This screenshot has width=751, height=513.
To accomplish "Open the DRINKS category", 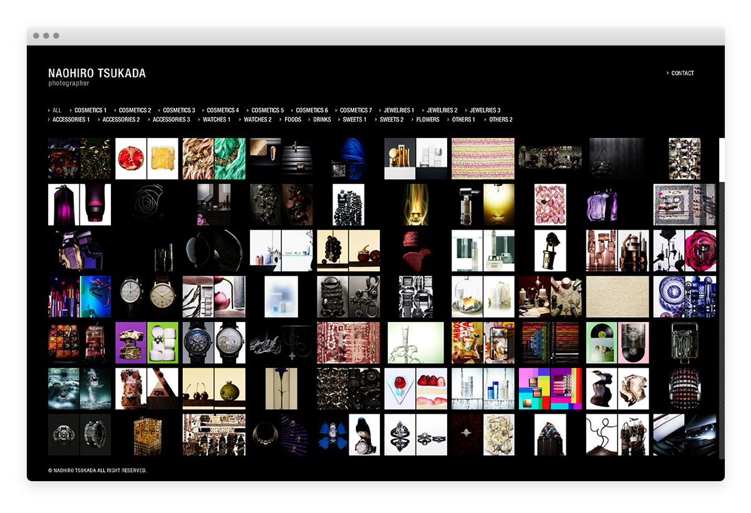I will [322, 120].
